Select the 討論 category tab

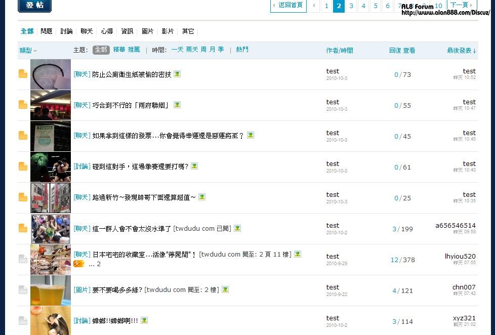(x=67, y=31)
